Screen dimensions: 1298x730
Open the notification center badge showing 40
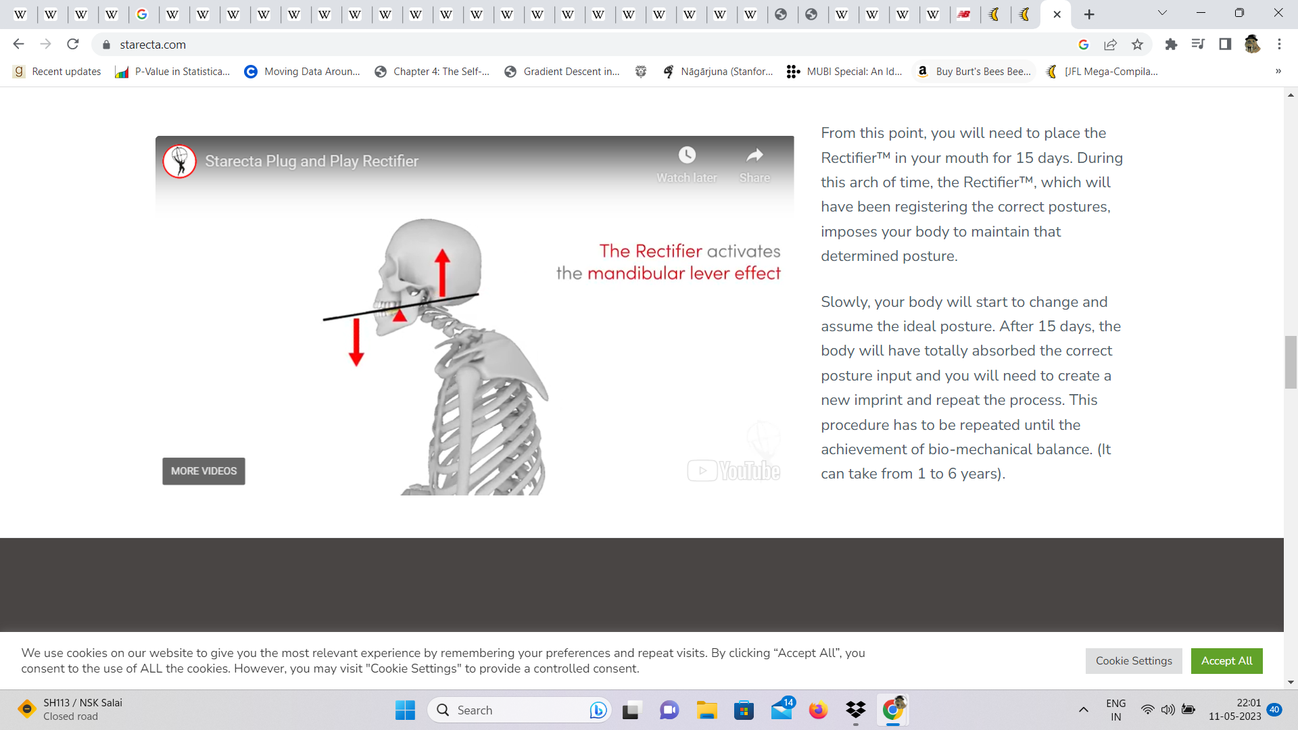click(1274, 710)
